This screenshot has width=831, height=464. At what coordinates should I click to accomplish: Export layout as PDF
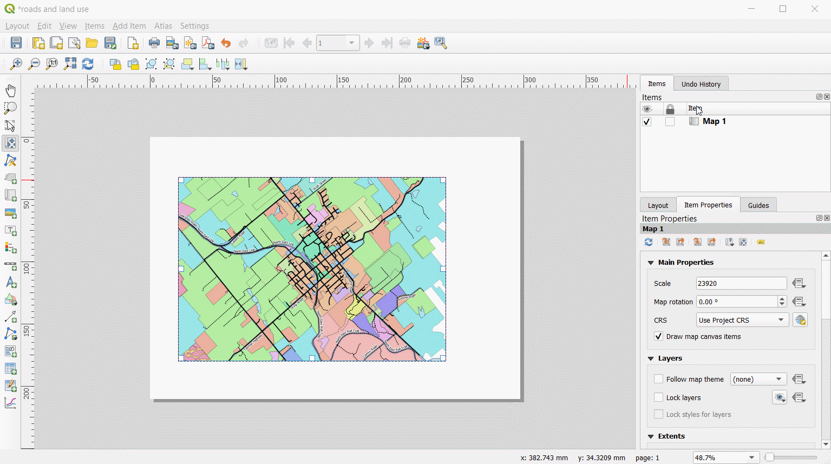pos(208,43)
